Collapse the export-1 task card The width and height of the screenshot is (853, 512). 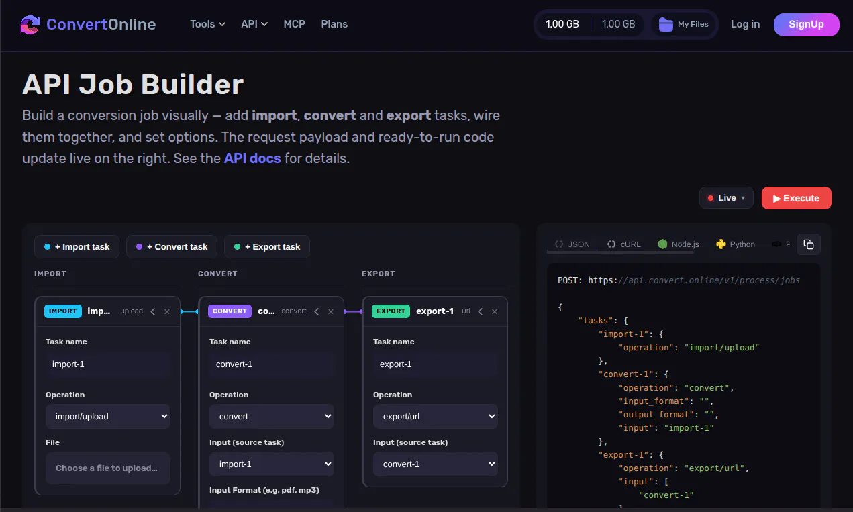pyautogui.click(x=481, y=311)
